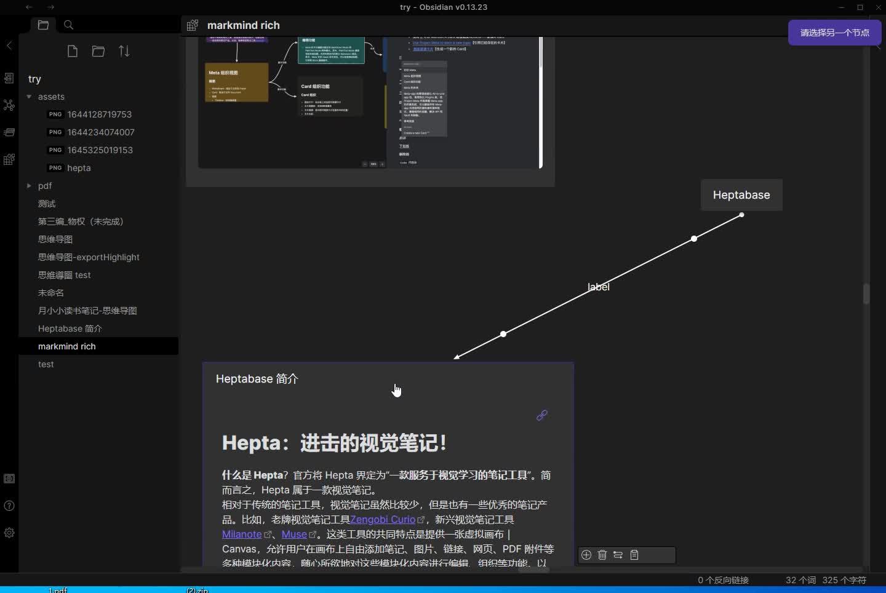886x593 pixels.
Task: Click the link icon on the Heptabase card
Action: coord(542,415)
